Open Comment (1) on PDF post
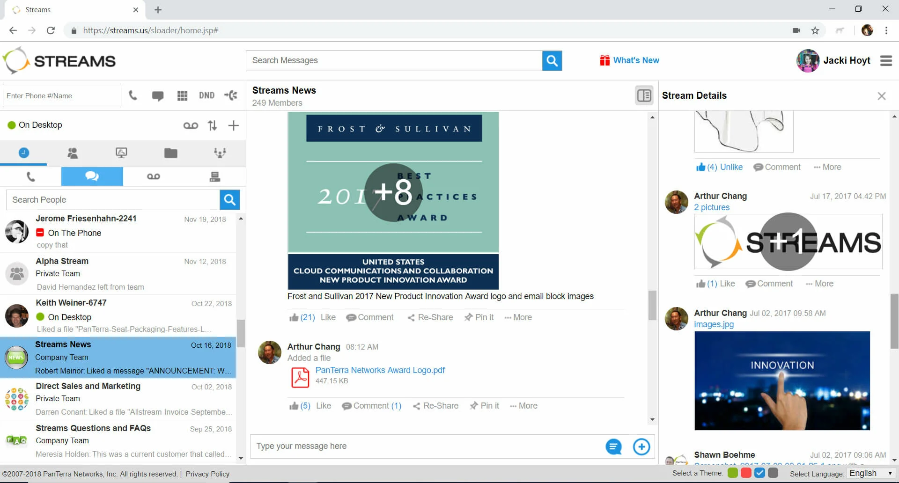Screen dimensions: 899x483 [372, 406]
